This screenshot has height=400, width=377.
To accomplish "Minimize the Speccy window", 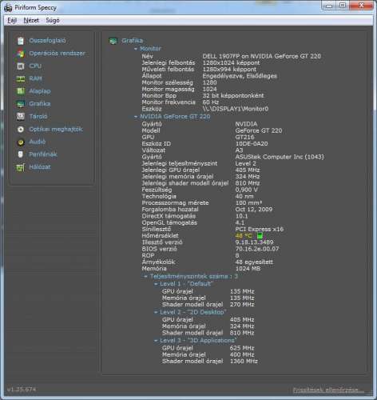I will (329, 6).
